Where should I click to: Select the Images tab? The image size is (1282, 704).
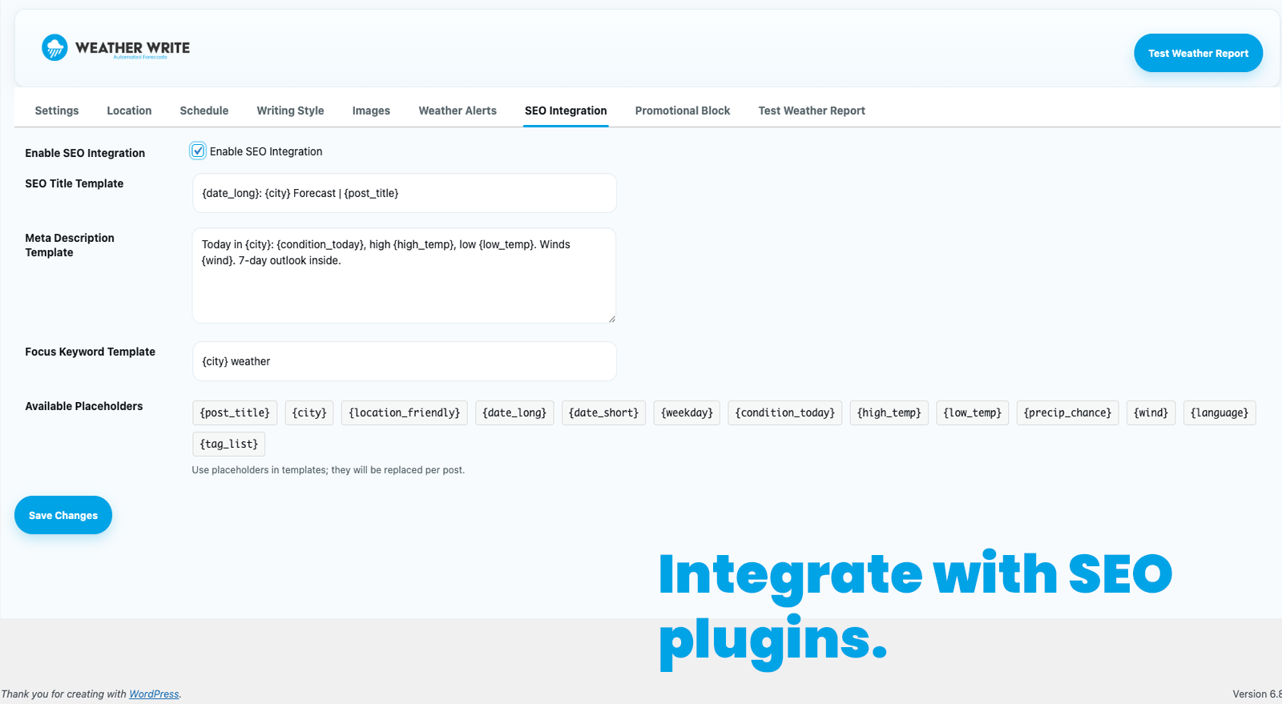coord(371,111)
